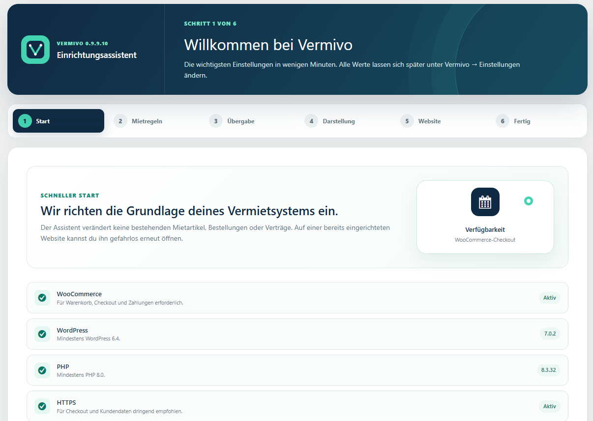Click step number 2 circle
Screen dimensions: 593x421
120,121
